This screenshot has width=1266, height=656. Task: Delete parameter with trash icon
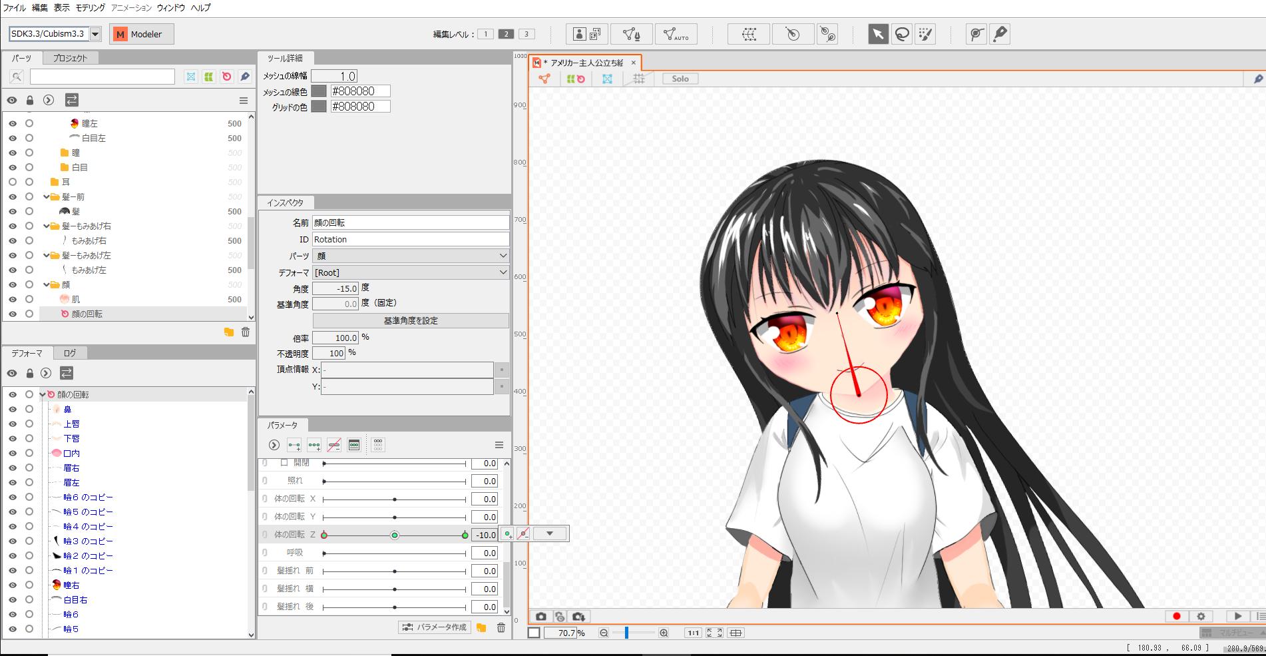click(501, 627)
